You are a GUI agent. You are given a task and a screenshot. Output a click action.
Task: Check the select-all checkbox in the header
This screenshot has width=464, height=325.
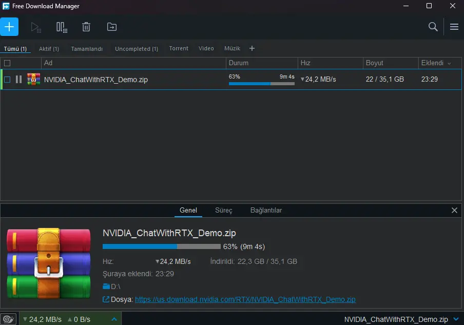click(7, 63)
